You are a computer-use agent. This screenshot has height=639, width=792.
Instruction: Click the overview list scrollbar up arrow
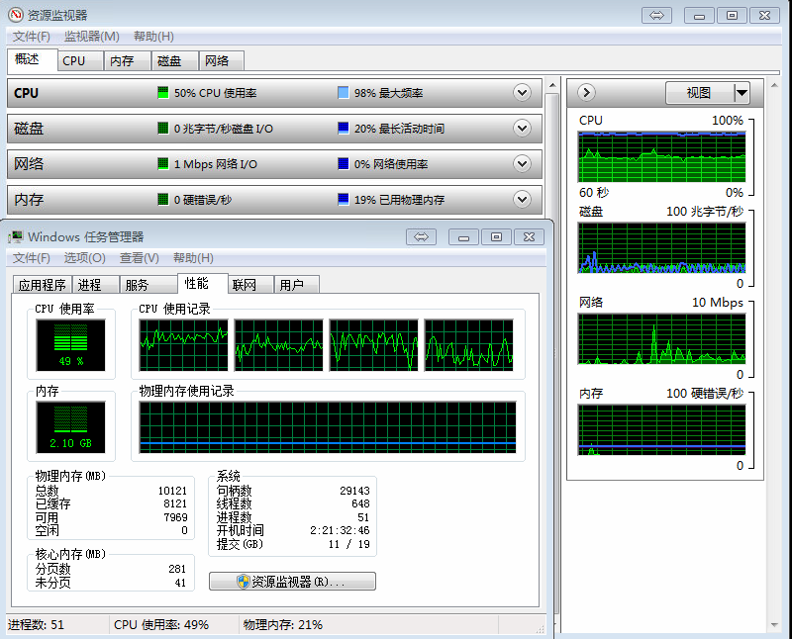pos(552,86)
